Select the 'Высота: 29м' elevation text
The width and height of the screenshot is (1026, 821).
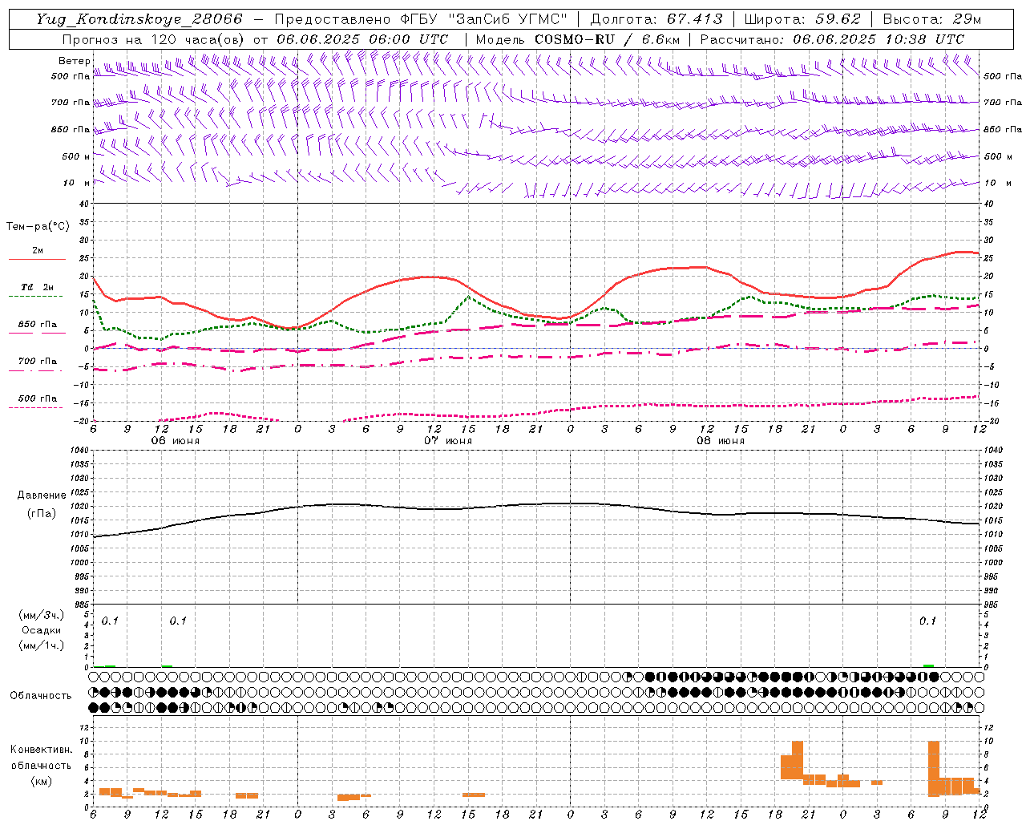pyautogui.click(x=931, y=19)
